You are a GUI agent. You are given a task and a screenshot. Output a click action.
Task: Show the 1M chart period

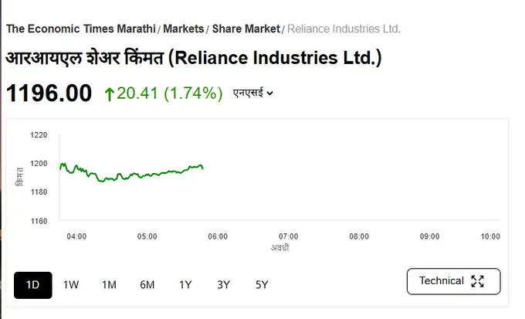click(x=109, y=284)
